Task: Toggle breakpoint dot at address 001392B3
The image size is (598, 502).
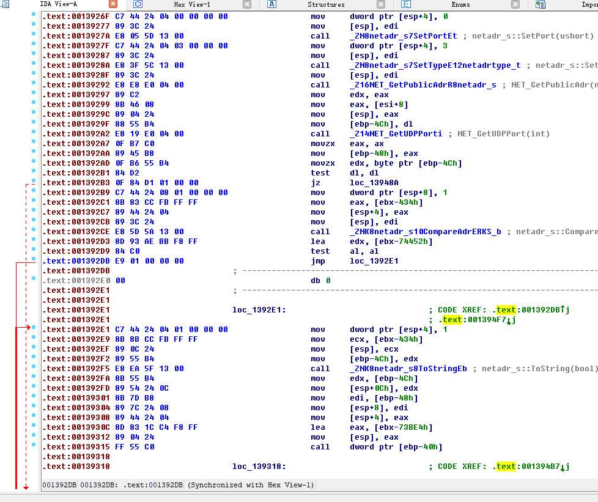Action: coord(34,180)
